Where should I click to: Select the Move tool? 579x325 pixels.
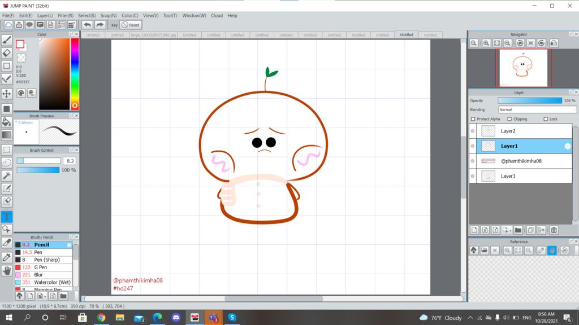point(7,94)
